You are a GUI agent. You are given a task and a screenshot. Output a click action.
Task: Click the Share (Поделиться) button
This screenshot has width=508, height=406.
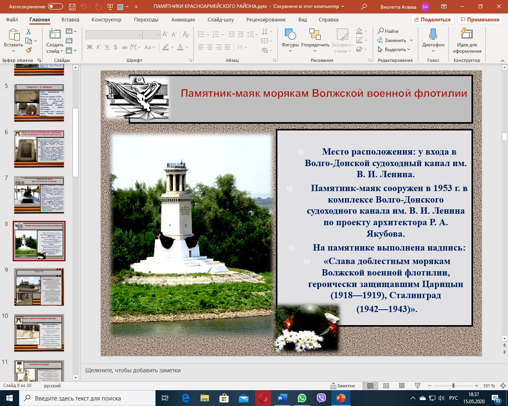[x=433, y=19]
